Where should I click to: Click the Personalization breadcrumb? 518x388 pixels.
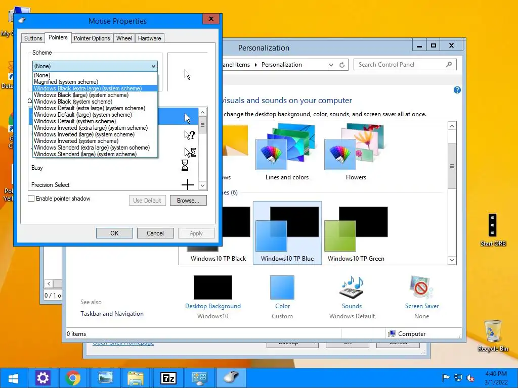[281, 65]
